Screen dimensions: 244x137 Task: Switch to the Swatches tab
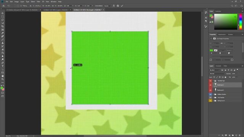point(218,11)
